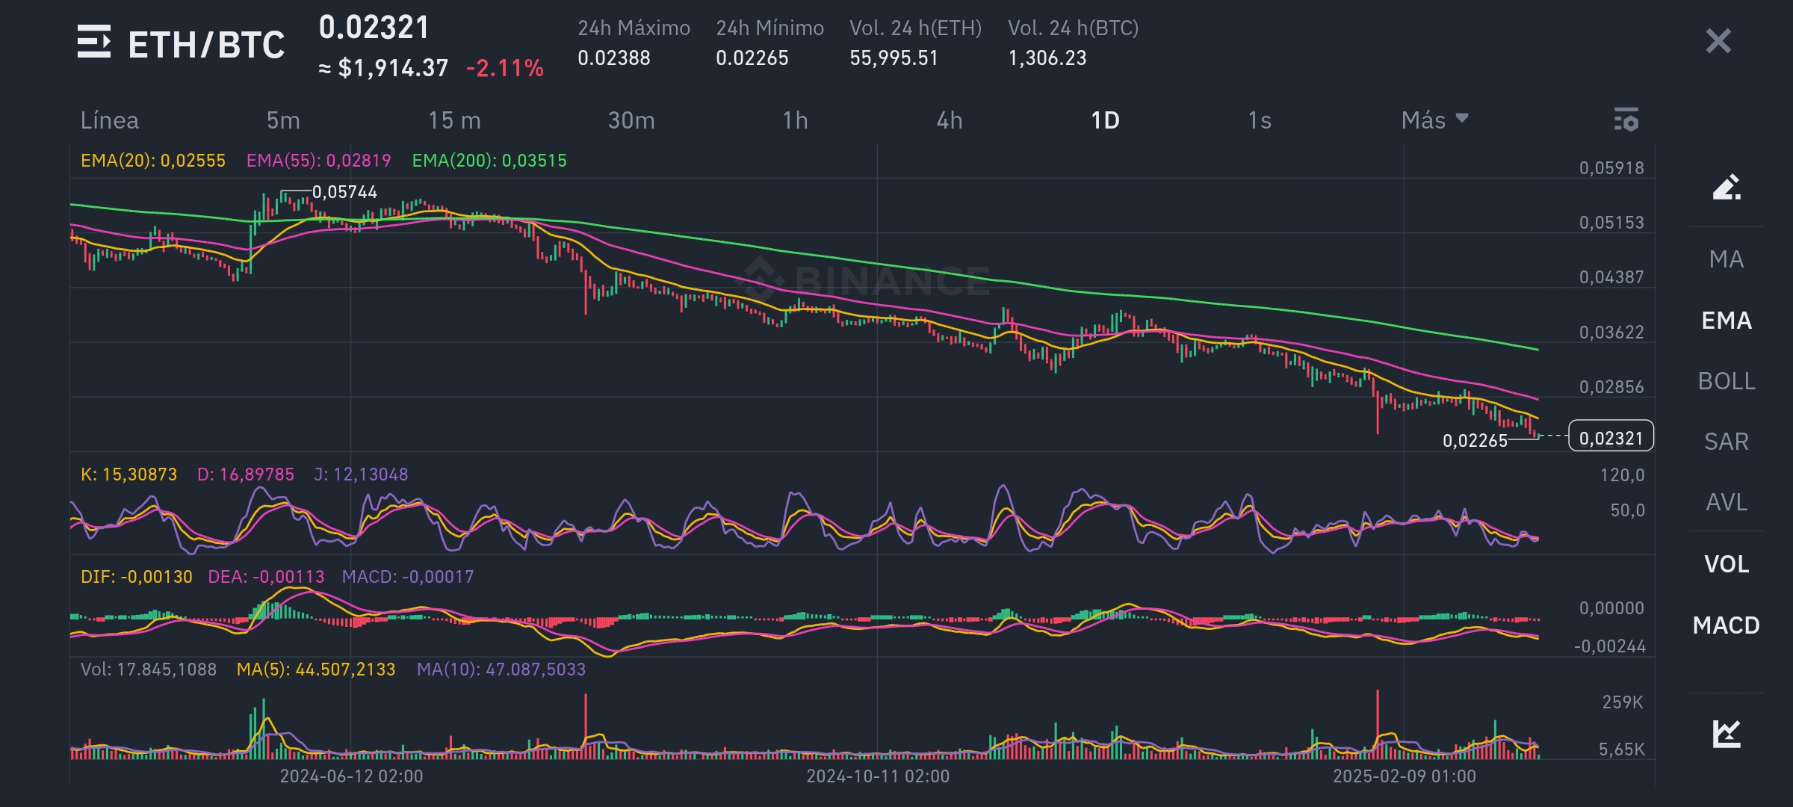Enable the BOLL indicator
This screenshot has height=807, width=1793.
[x=1727, y=381]
